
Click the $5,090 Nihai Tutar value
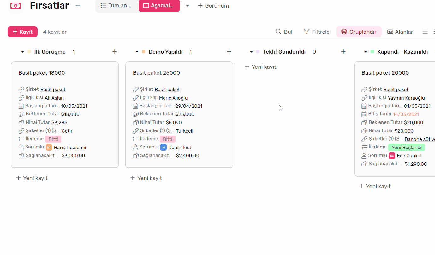tap(174, 123)
